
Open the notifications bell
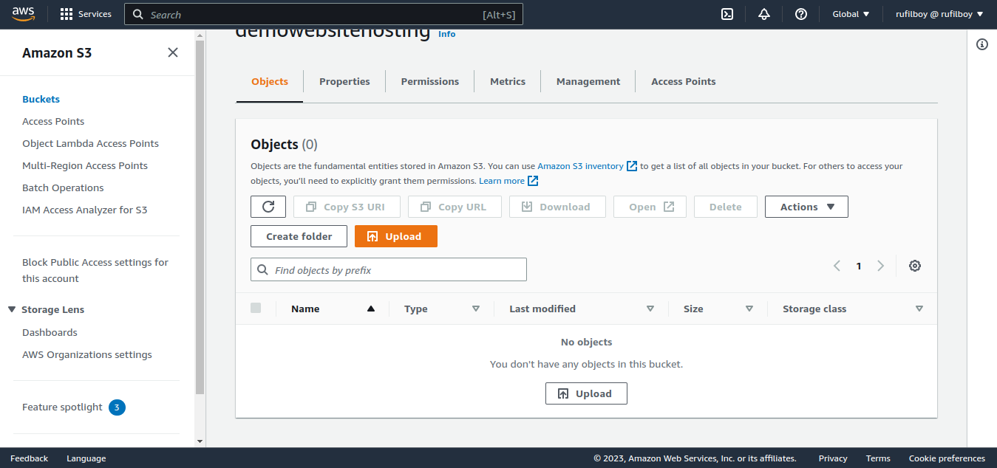point(764,14)
